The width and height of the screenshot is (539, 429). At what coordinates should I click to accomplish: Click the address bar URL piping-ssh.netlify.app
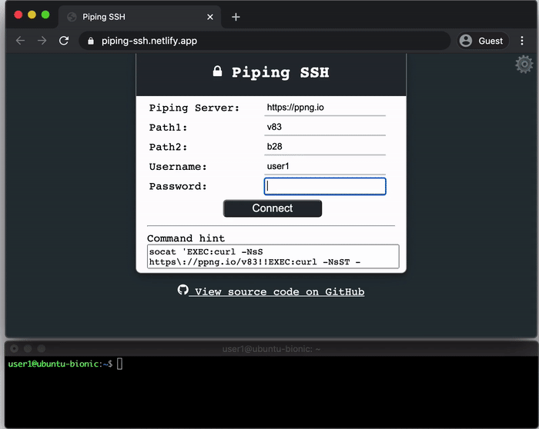pos(149,41)
